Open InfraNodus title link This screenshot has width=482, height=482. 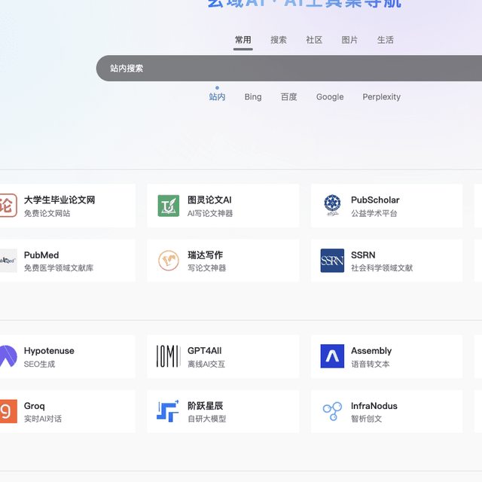374,406
